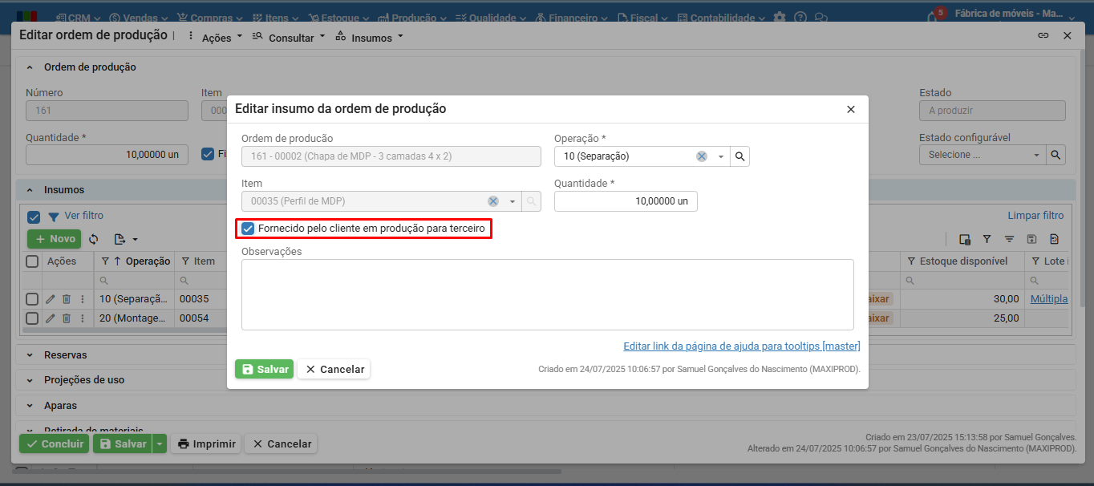This screenshot has height=486, width=1094.
Task: Click into the Observações text area
Action: [x=547, y=294]
